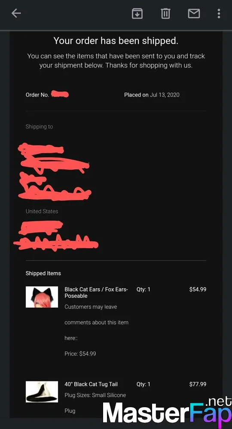Screen dimensions: 232x429
Task: Click 'Plug Sizes: Small Silicone' option text
Action: tap(95, 395)
